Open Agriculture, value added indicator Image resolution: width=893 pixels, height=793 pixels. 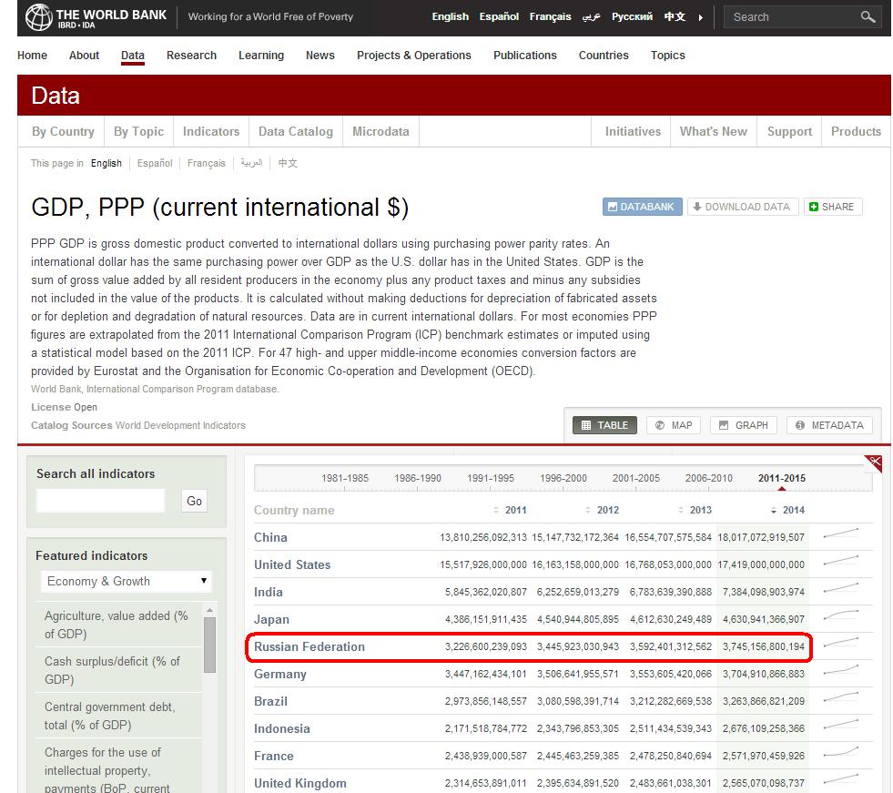click(118, 625)
